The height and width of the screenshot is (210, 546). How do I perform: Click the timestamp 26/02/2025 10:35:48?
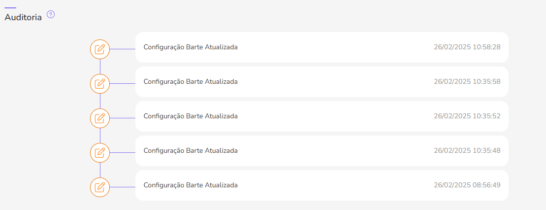[x=467, y=151]
